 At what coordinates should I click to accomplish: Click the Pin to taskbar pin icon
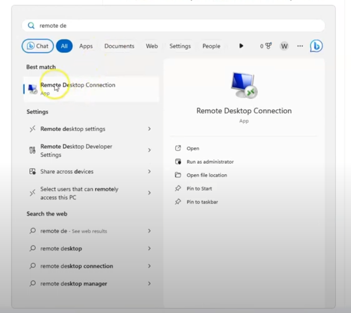point(178,201)
